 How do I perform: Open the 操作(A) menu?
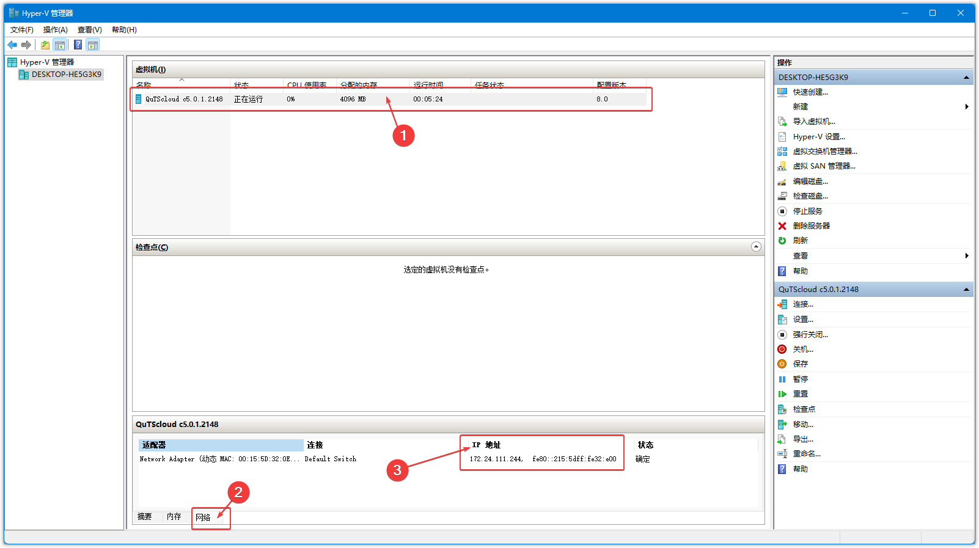56,30
